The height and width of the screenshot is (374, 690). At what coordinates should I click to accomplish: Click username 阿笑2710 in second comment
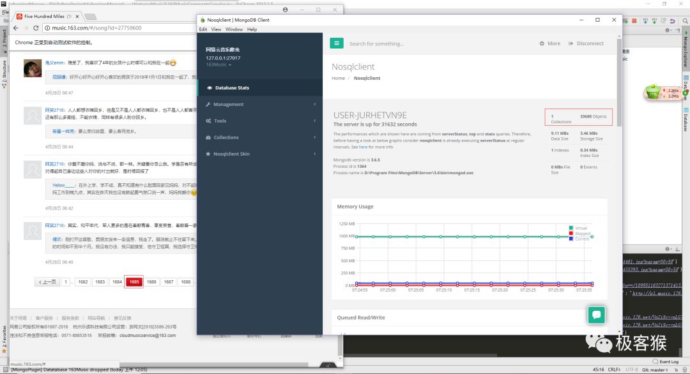pos(54,110)
